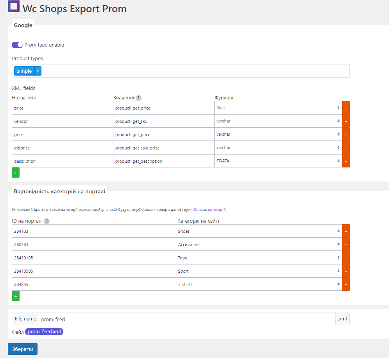The height and width of the screenshot is (358, 389).
Task: Open the Tops category dropdown
Action: coord(259,258)
